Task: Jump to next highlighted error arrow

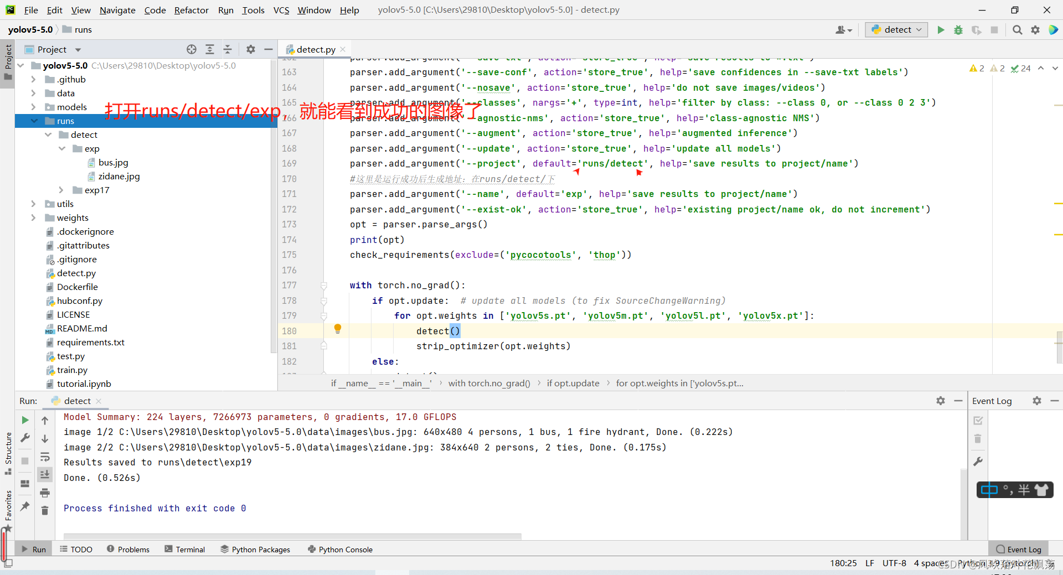Action: [1055, 68]
